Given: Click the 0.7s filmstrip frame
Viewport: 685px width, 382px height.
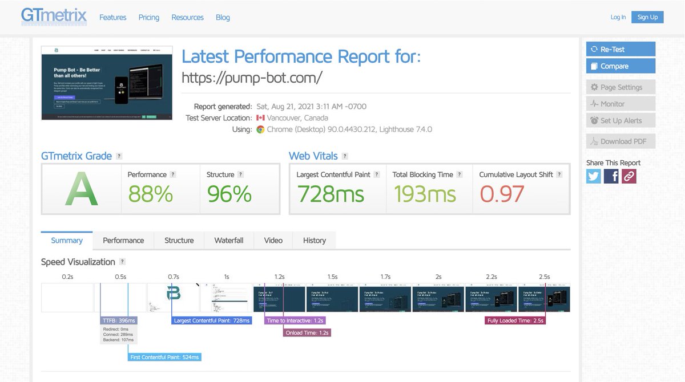Looking at the screenshot, I should (174, 298).
